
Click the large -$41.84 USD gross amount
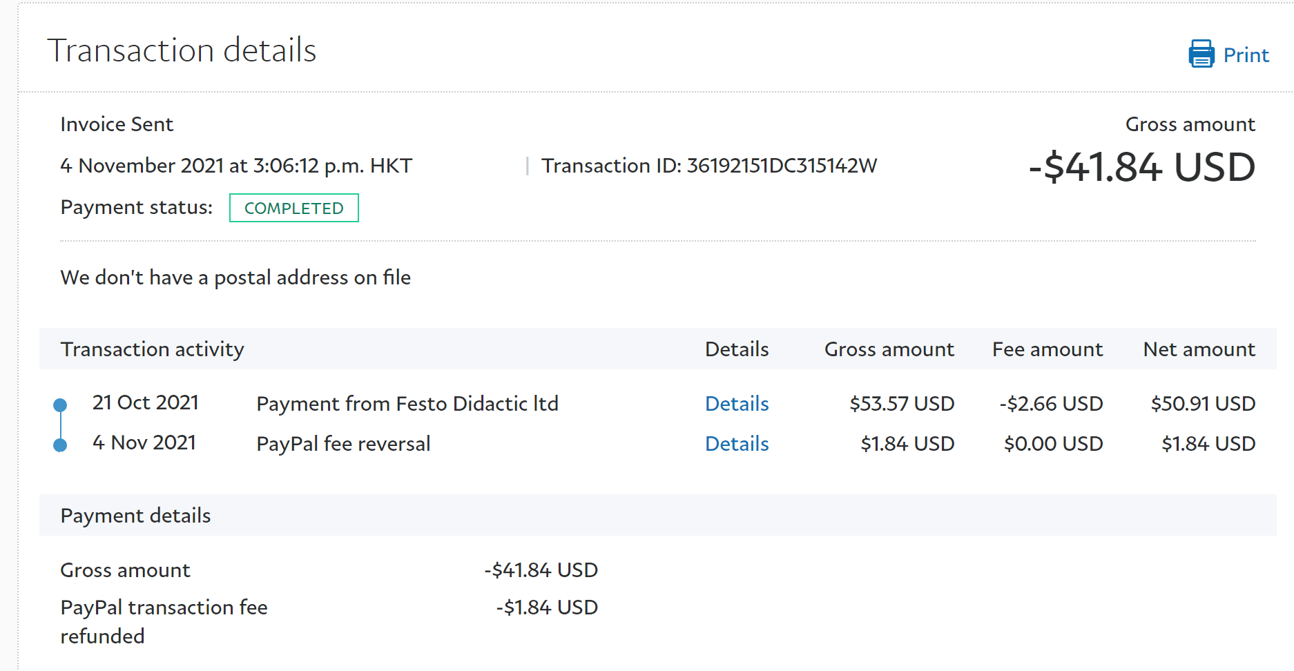[x=1142, y=167]
